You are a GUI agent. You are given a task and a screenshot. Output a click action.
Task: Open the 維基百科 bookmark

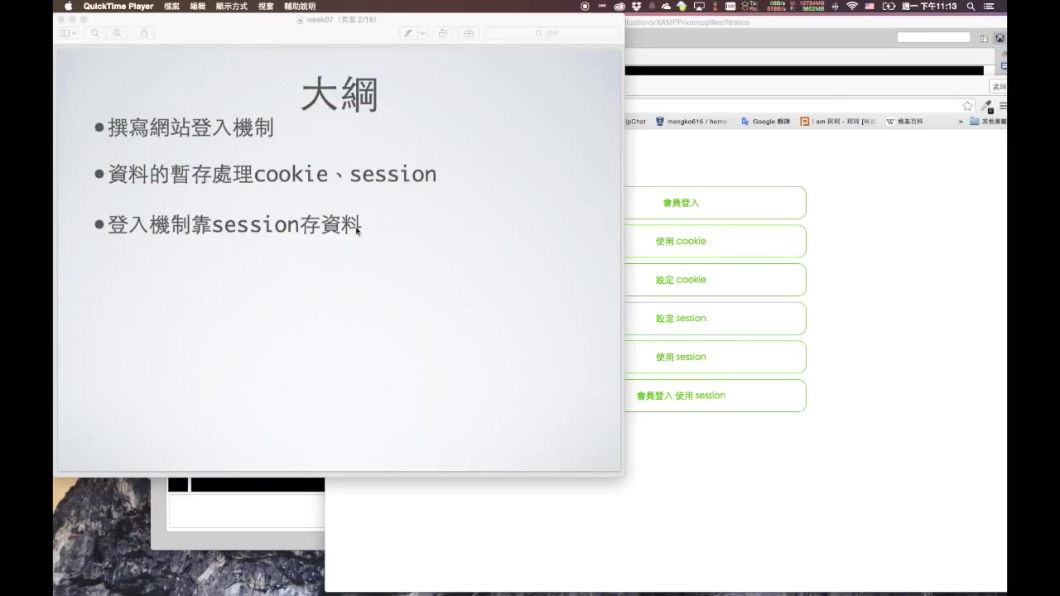click(x=904, y=122)
